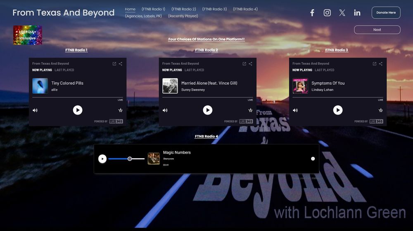Open the Facebook social icon
Viewport: 413px width, 231px height.
312,13
